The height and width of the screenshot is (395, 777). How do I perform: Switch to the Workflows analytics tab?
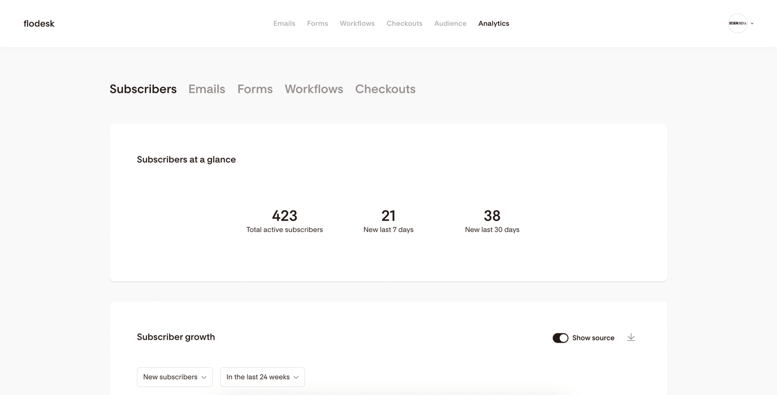pos(314,89)
